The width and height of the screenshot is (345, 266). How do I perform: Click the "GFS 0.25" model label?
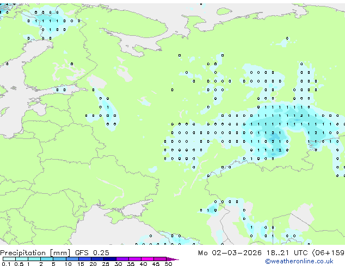[x=92, y=253]
